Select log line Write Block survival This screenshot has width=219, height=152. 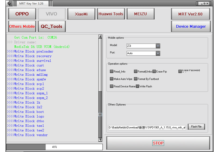coord(29,61)
